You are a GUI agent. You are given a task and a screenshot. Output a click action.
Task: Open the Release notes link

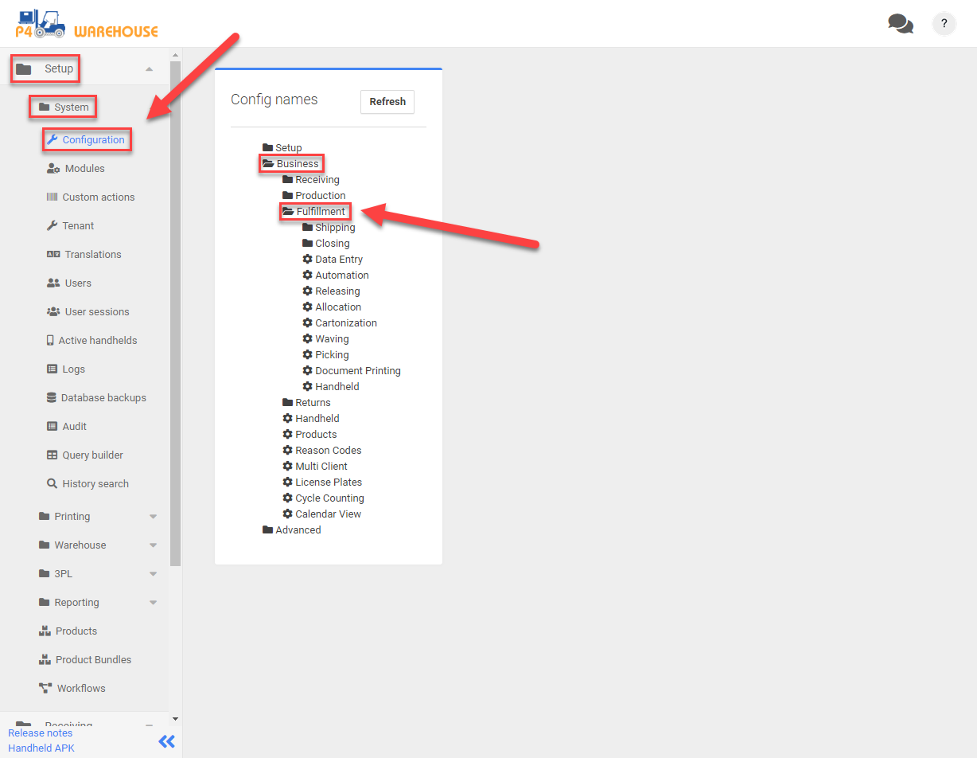point(40,733)
